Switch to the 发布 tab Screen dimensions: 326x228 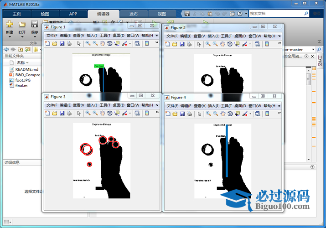point(134,14)
